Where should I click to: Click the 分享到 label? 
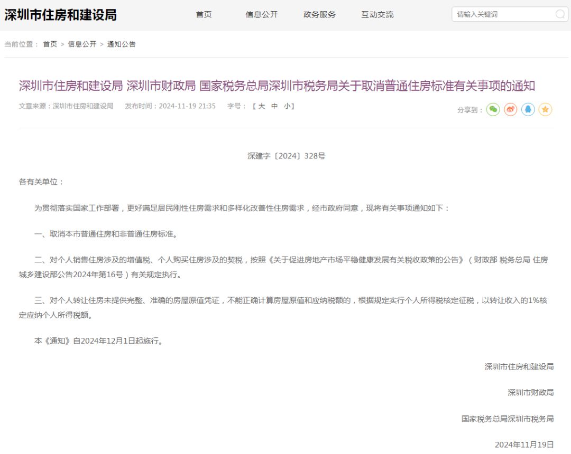470,110
